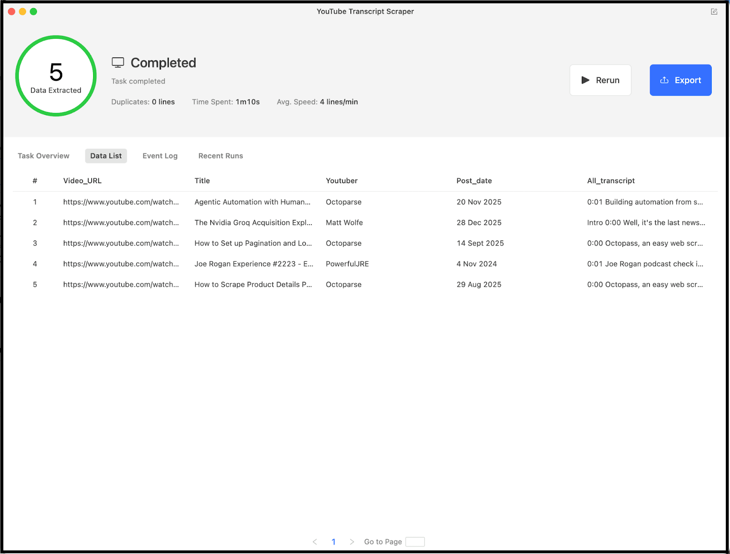The image size is (730, 554).
Task: Switch to the Event Log tab
Action: (160, 156)
